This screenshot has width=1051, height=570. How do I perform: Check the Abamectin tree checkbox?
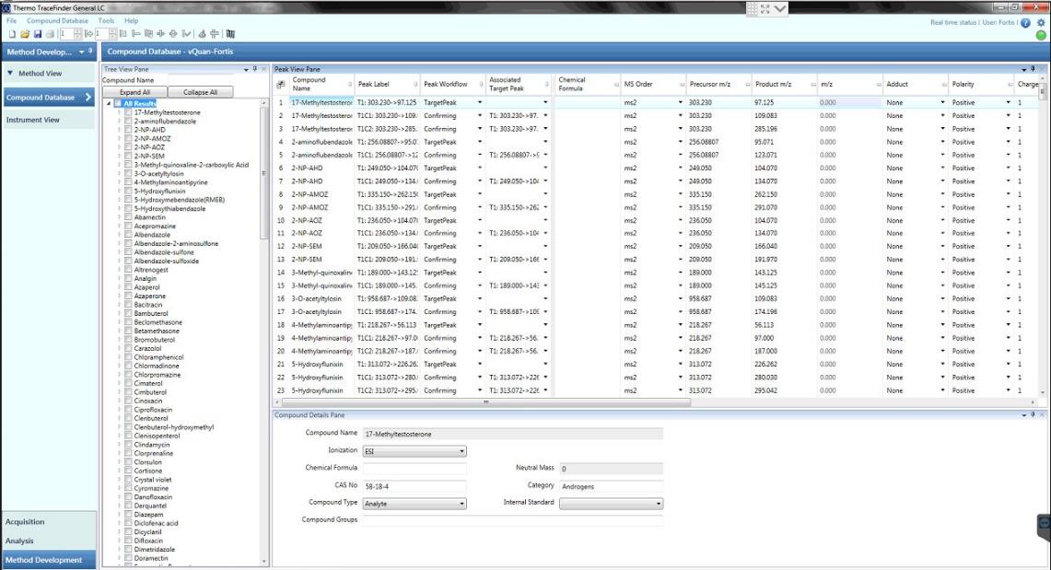coord(128,217)
